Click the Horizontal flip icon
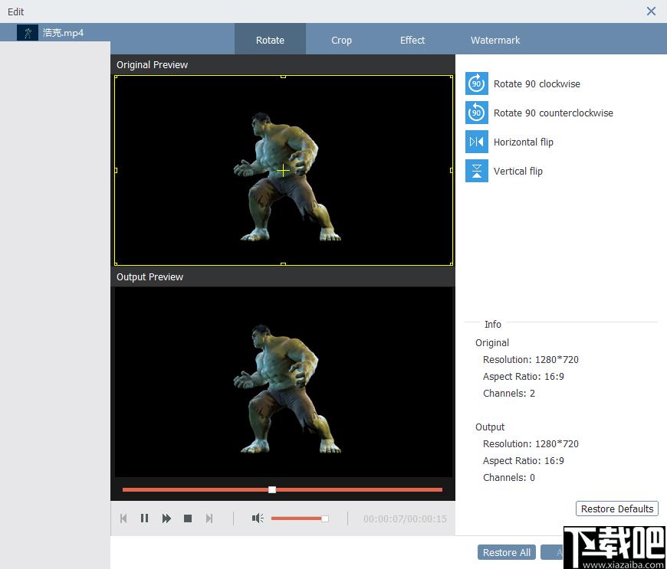667x569 pixels. coord(476,142)
